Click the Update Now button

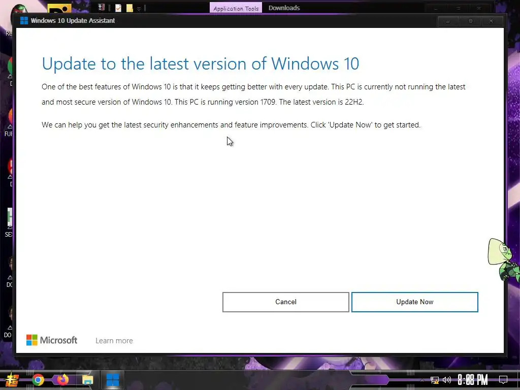[414, 302]
